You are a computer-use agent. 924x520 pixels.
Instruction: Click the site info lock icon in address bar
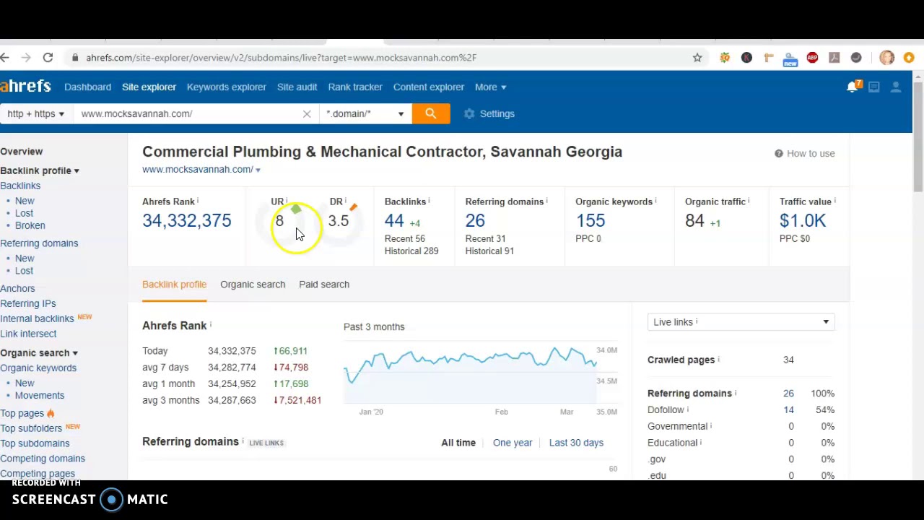click(x=75, y=58)
